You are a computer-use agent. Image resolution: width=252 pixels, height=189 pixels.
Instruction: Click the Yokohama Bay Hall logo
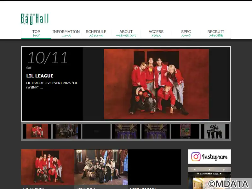35,19
